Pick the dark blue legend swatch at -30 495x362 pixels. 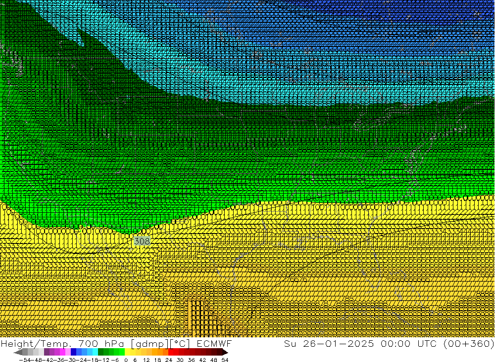coord(74,352)
